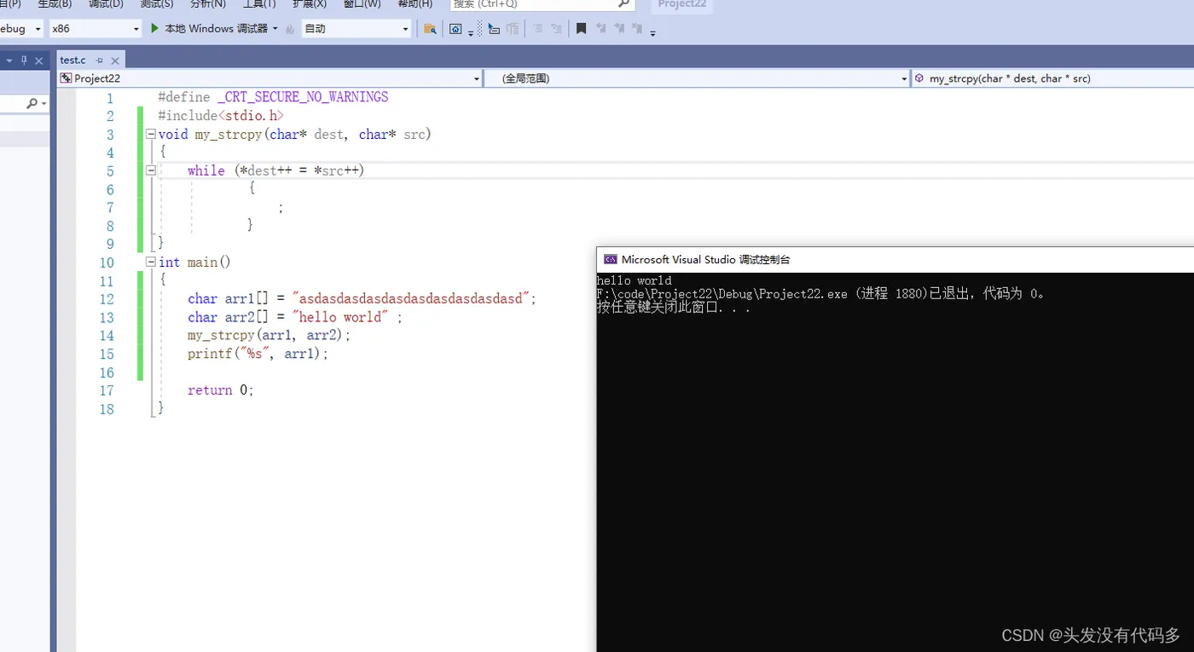Click the console output "hello world"
Screen dimensions: 1194x652
coord(634,280)
